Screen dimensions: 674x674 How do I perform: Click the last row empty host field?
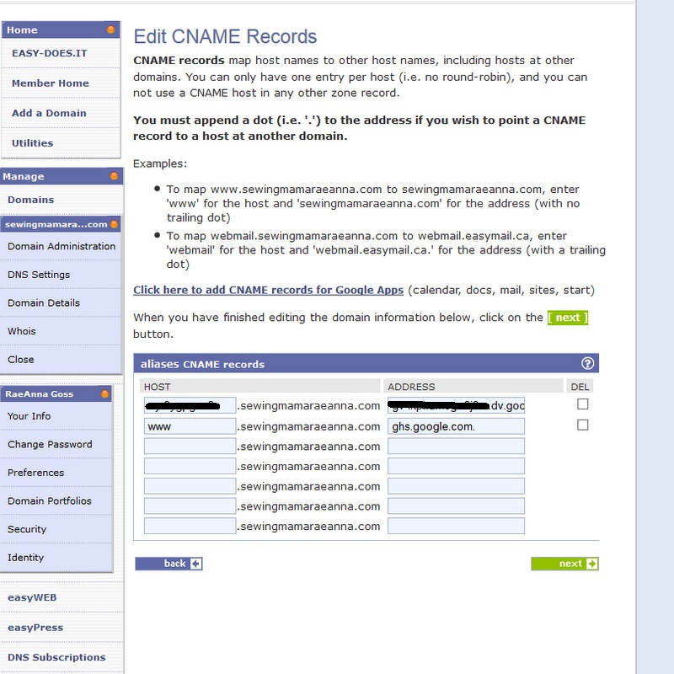pyautogui.click(x=190, y=526)
